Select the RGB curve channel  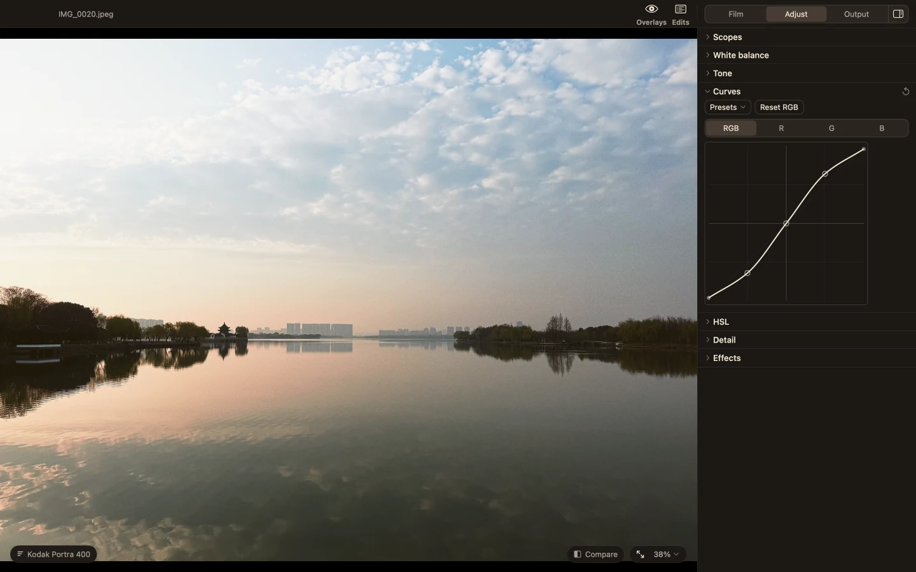tap(731, 128)
